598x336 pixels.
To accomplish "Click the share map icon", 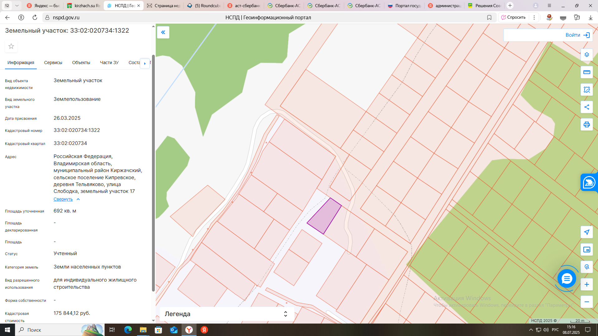I will click(x=586, y=107).
